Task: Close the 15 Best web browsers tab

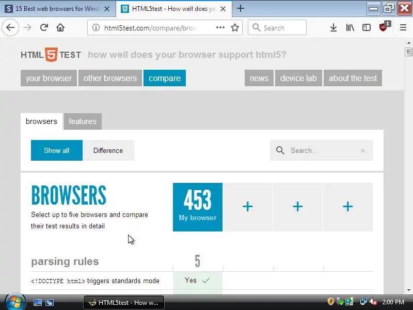Action: click(x=107, y=9)
